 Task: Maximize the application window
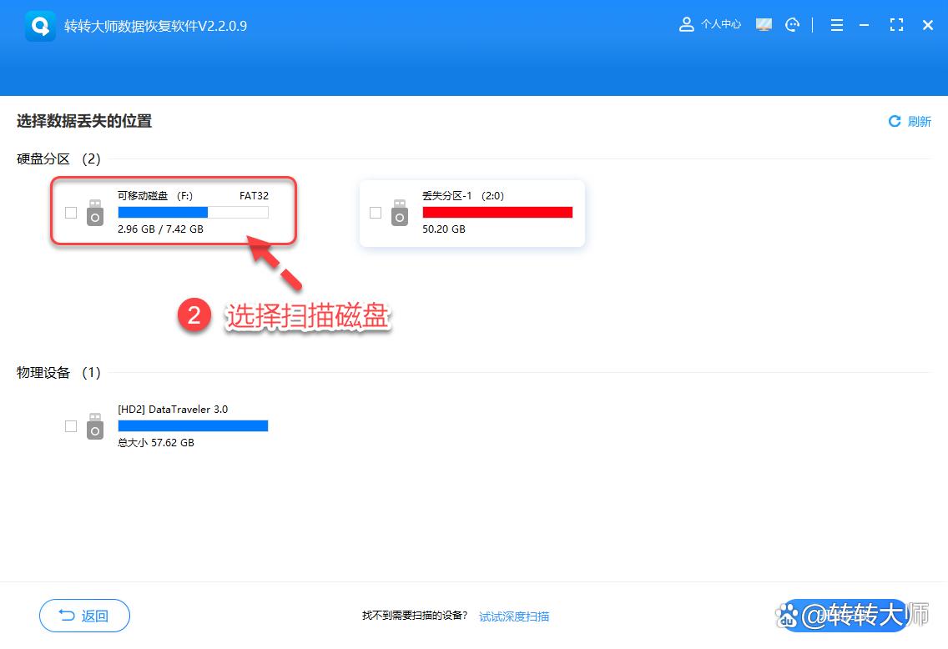896,25
